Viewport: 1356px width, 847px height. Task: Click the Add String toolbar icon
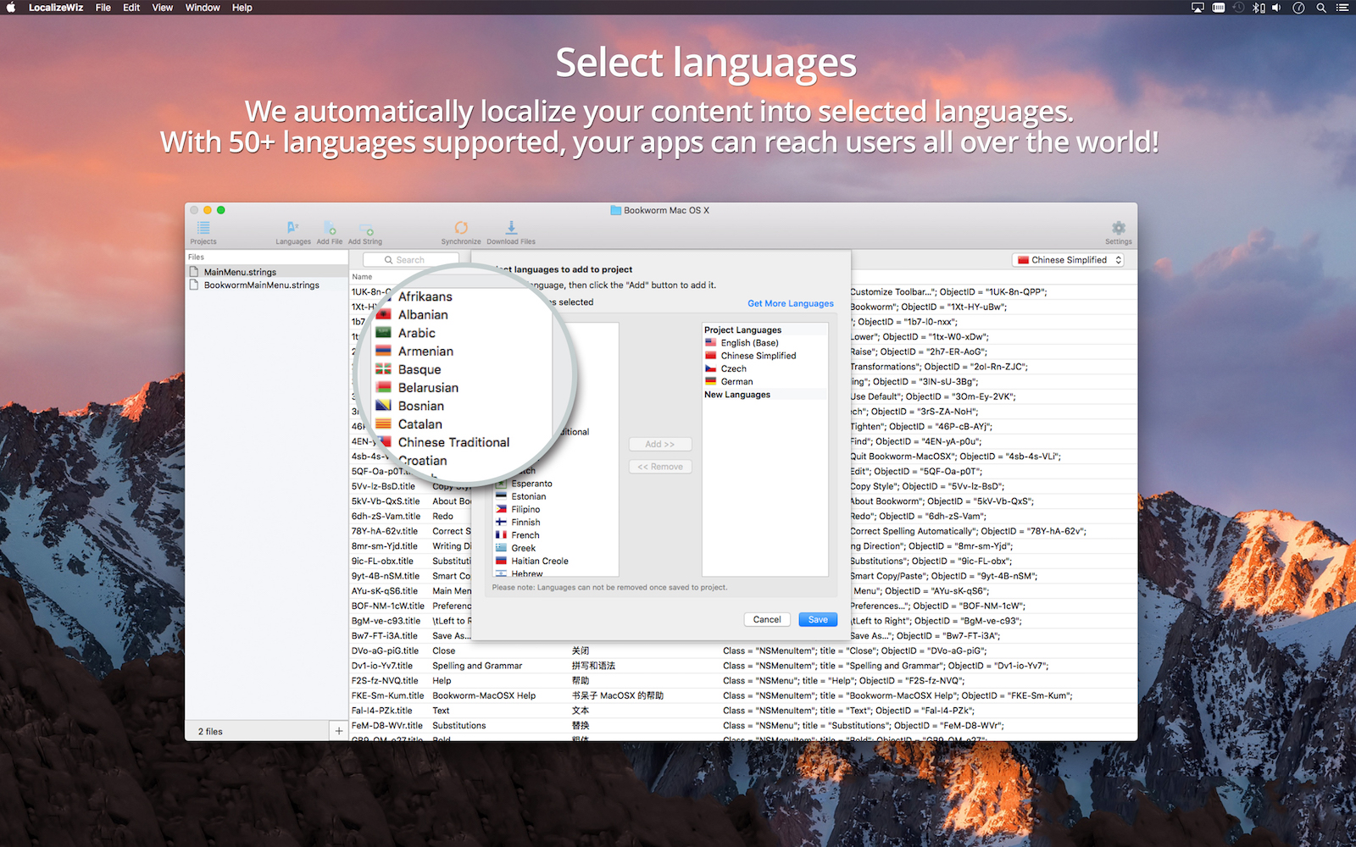click(x=365, y=230)
